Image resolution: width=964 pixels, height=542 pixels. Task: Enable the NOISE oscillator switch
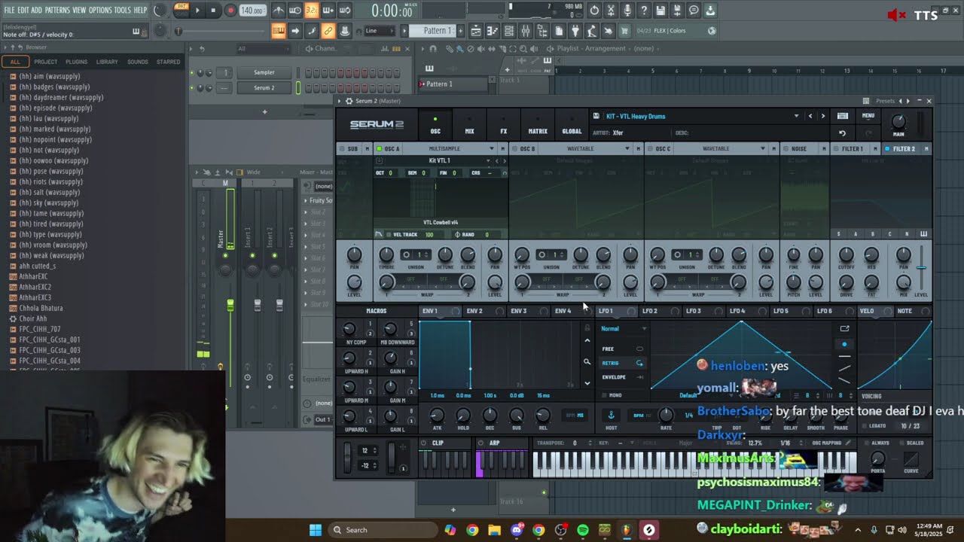[786, 149]
